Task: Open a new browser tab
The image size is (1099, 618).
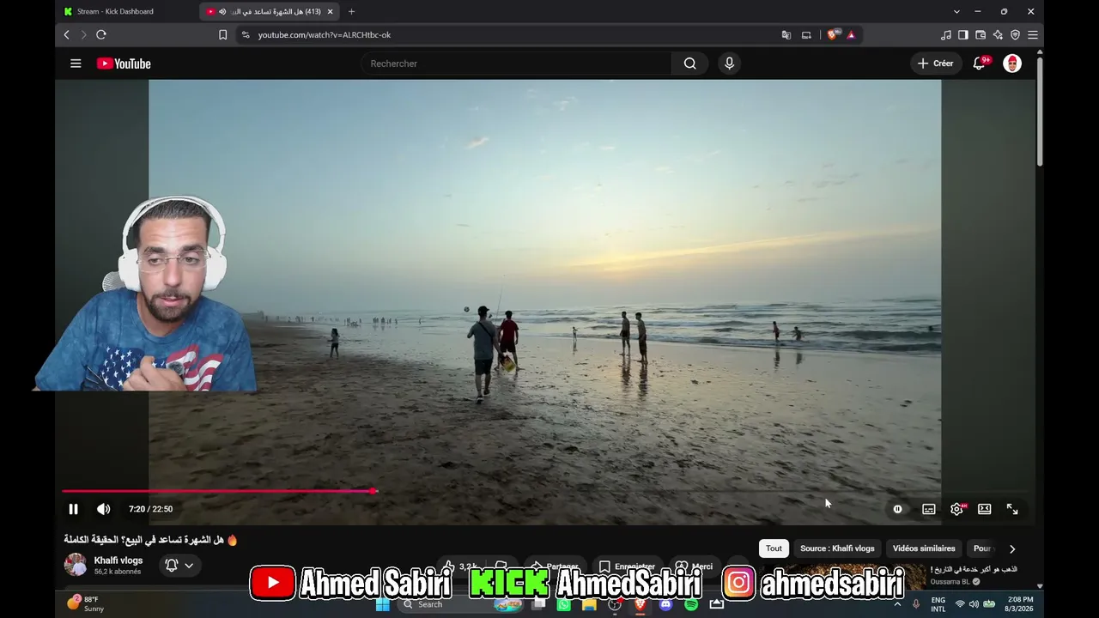Action: (351, 11)
